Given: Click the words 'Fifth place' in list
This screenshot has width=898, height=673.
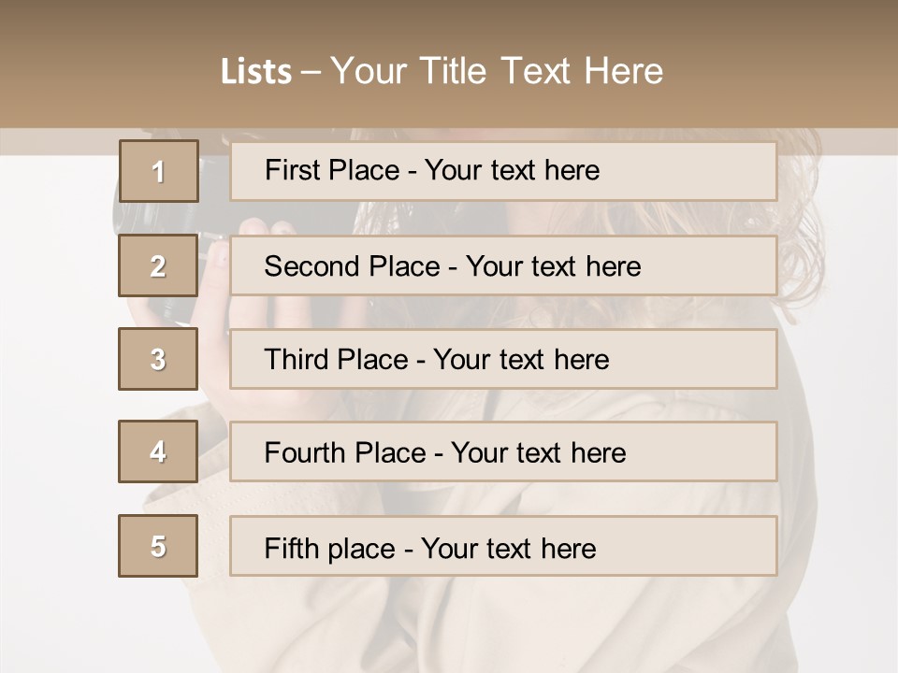Looking at the screenshot, I should point(330,549).
